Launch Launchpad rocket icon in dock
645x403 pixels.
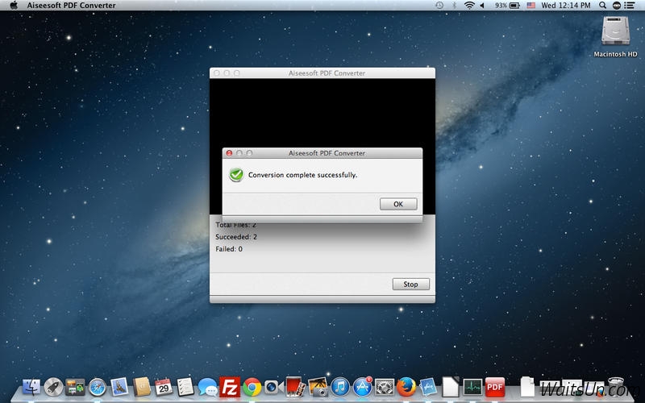(53, 388)
